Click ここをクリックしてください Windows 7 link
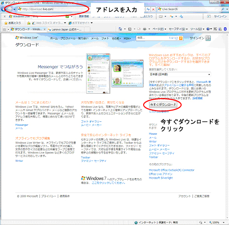 point(108,183)
